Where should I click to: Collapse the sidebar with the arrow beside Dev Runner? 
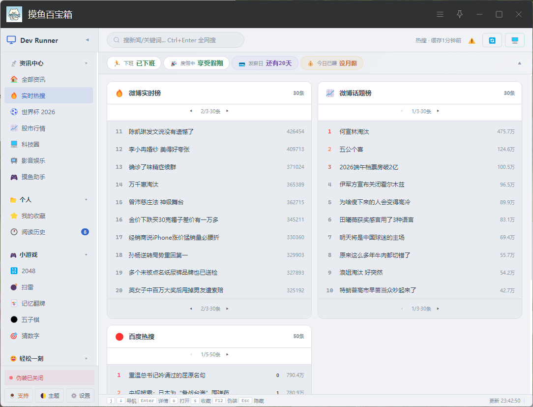click(88, 40)
